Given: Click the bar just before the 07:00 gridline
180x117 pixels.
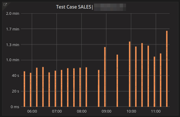Looking at the screenshot, I should (55, 89).
